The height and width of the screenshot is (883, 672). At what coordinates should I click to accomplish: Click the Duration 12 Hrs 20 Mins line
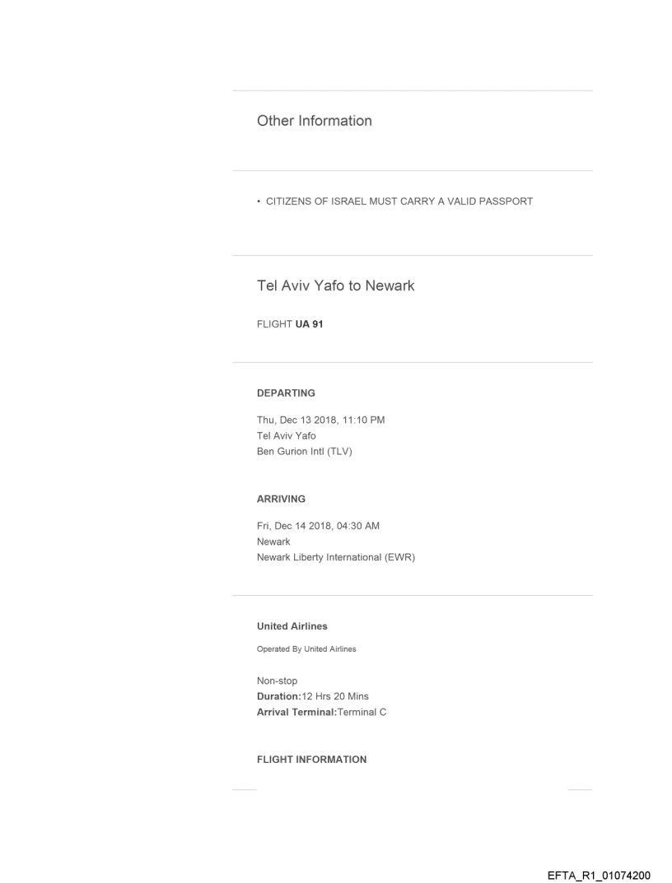click(x=314, y=697)
